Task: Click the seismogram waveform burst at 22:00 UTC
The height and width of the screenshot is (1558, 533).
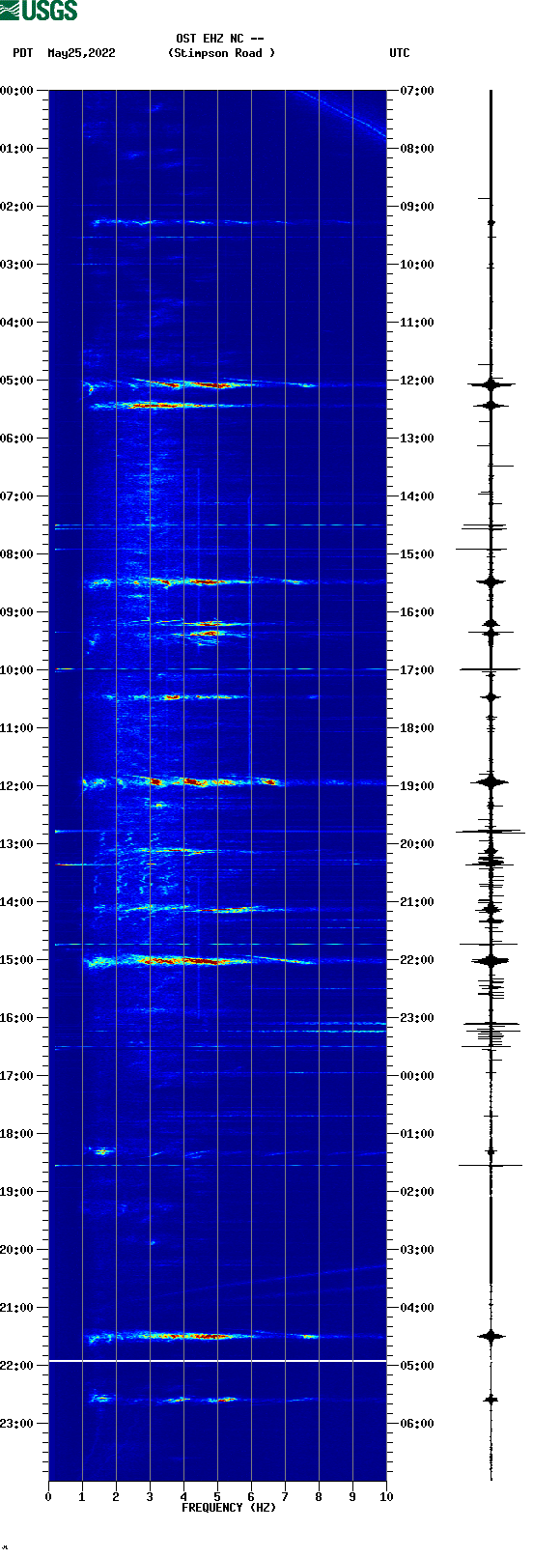Action: pyautogui.click(x=491, y=961)
